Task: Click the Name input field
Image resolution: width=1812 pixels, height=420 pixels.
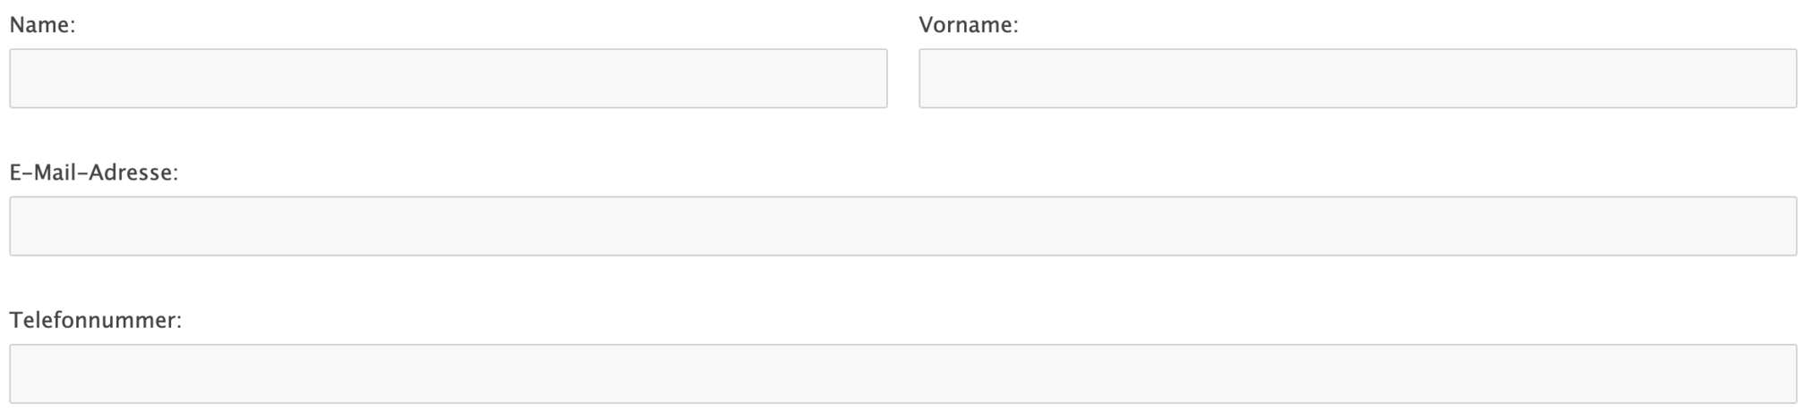Action: 448,79
